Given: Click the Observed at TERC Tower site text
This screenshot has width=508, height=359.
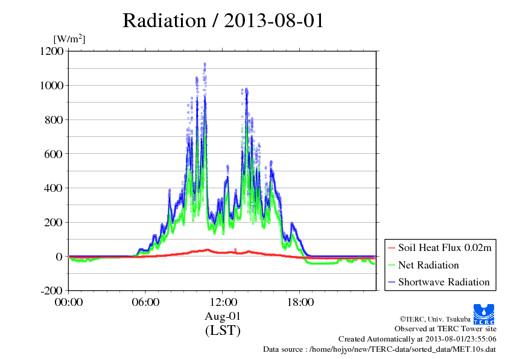Looking at the screenshot, I should (445, 329).
